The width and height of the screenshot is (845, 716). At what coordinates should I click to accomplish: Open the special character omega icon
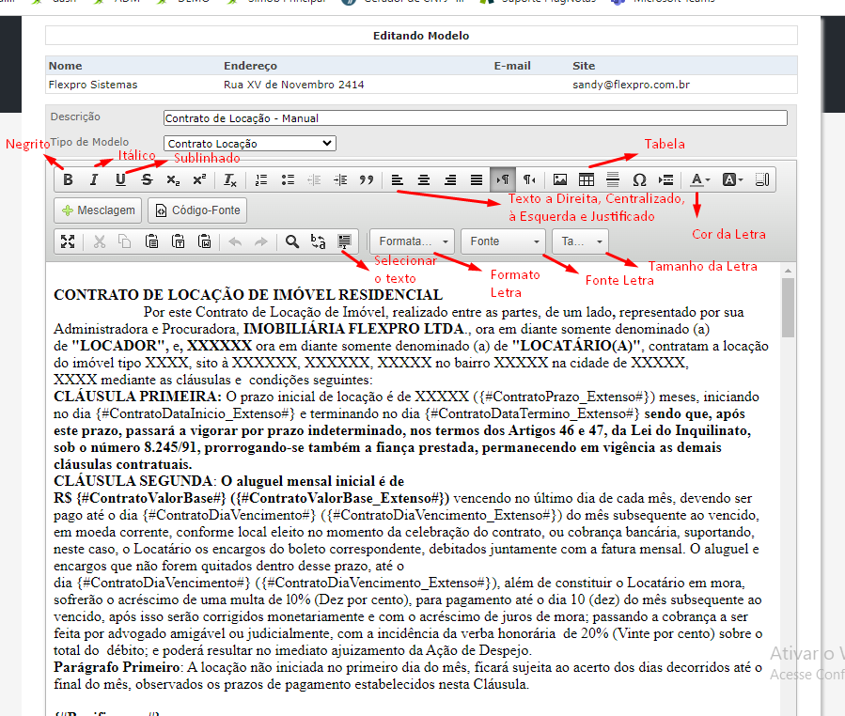[639, 180]
